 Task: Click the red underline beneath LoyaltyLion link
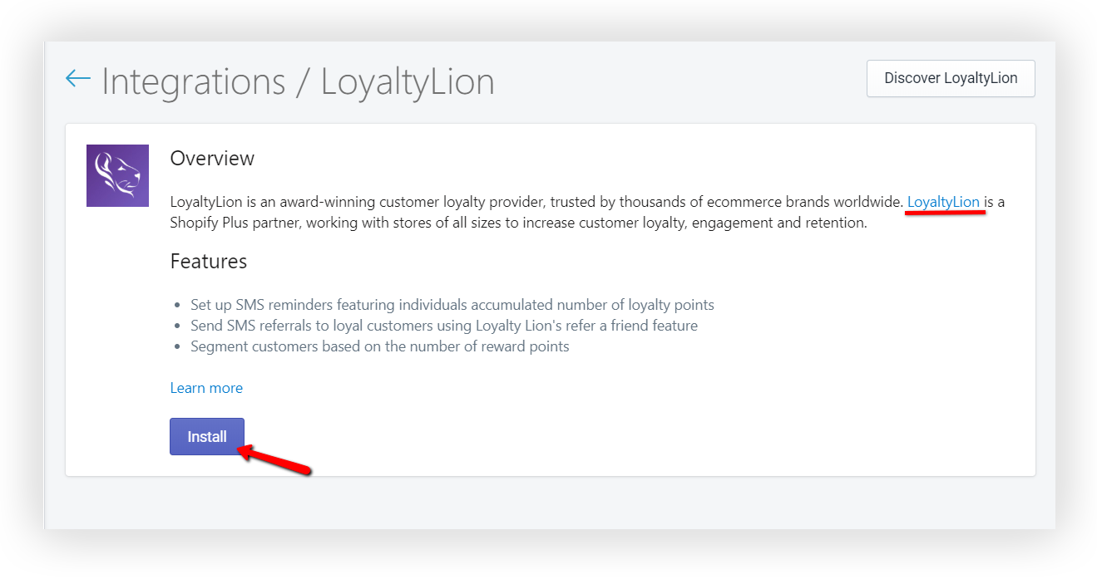946,213
